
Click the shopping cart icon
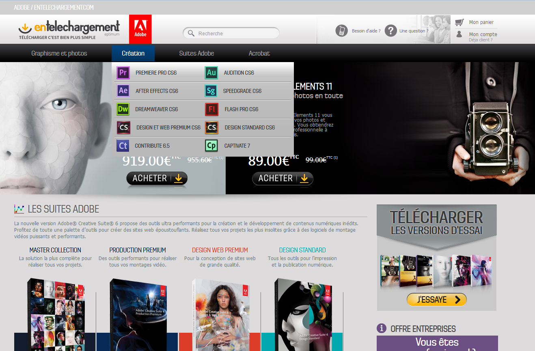(459, 22)
